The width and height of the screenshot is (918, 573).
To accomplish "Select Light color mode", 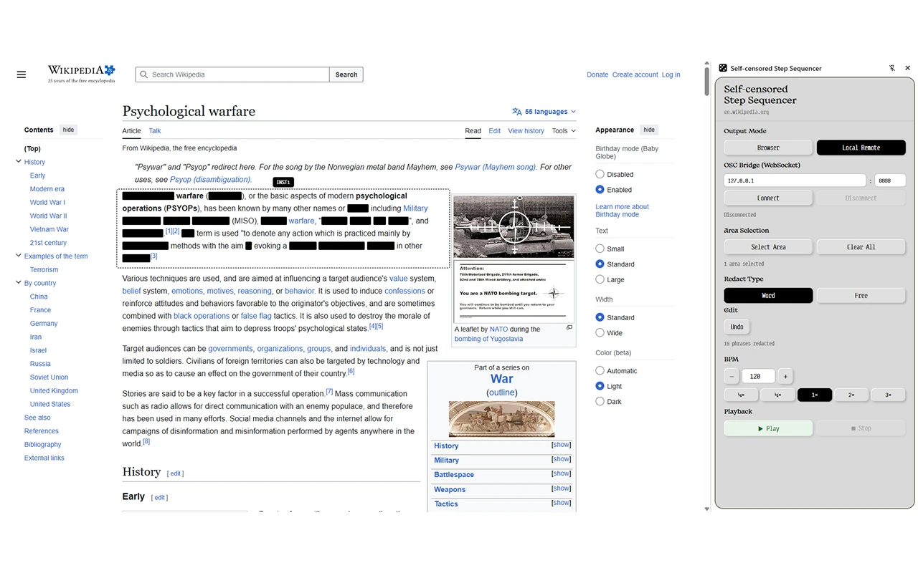I will coord(600,386).
